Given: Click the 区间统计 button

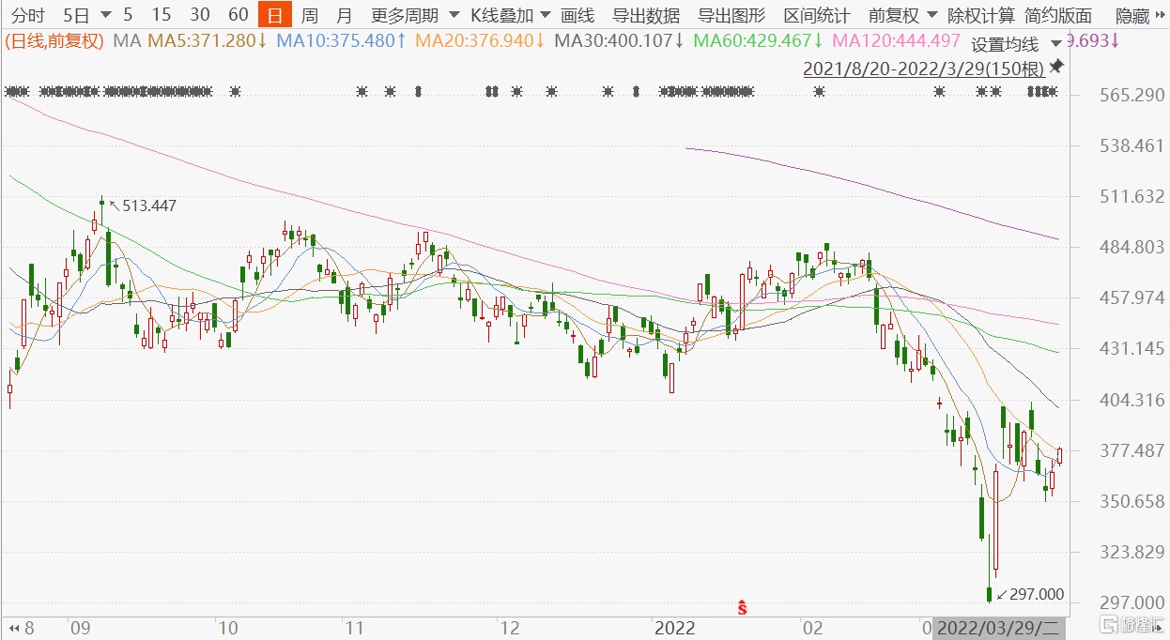Looking at the screenshot, I should pyautogui.click(x=817, y=15).
